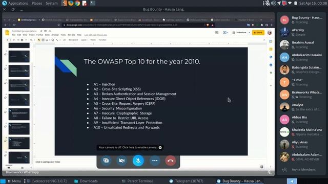The image size is (328, 184).
Task: Click the Insert image icon
Action: click(x=47, y=40)
